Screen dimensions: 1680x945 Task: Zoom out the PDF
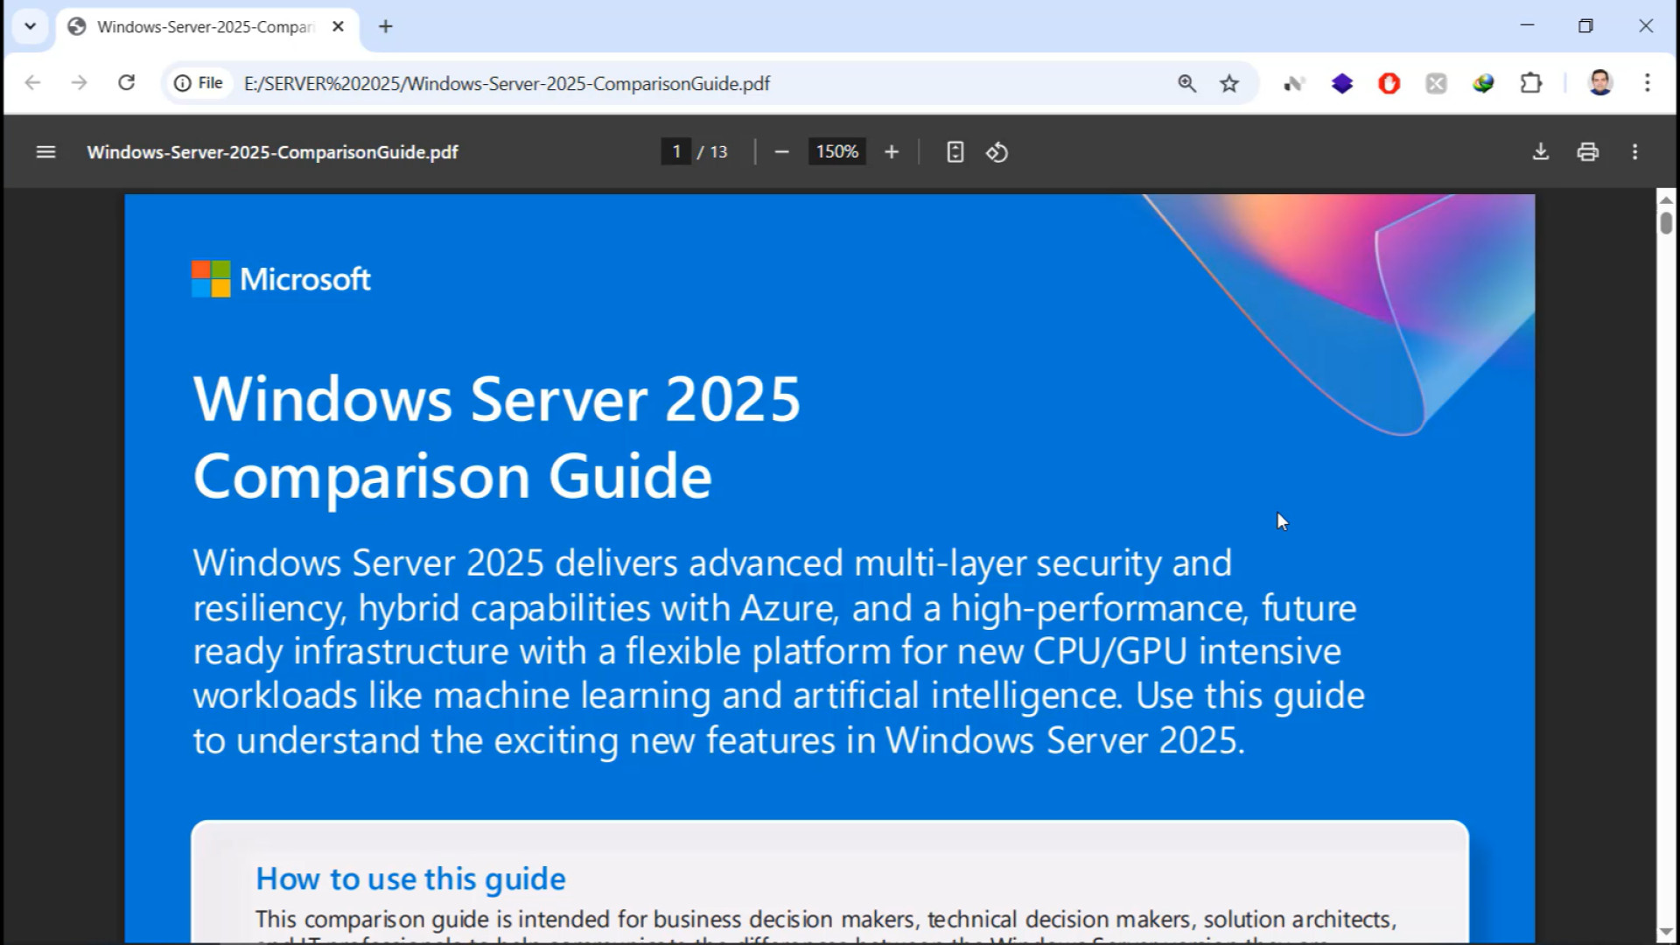pyautogui.click(x=781, y=152)
